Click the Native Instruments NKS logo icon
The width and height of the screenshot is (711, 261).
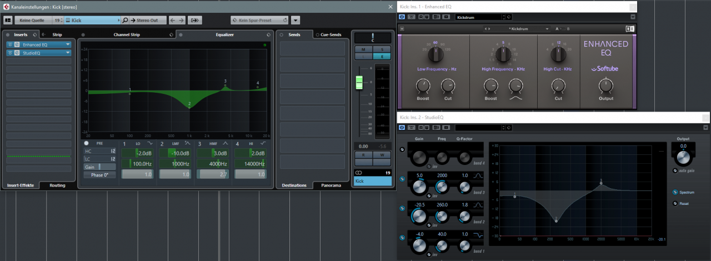click(x=630, y=28)
